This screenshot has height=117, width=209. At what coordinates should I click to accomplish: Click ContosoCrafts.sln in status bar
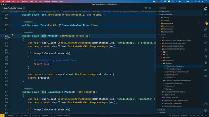pyautogui.click(x=62, y=116)
